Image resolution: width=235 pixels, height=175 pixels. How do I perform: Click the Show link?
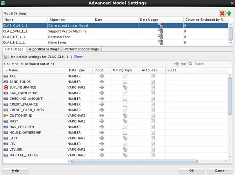78,57
